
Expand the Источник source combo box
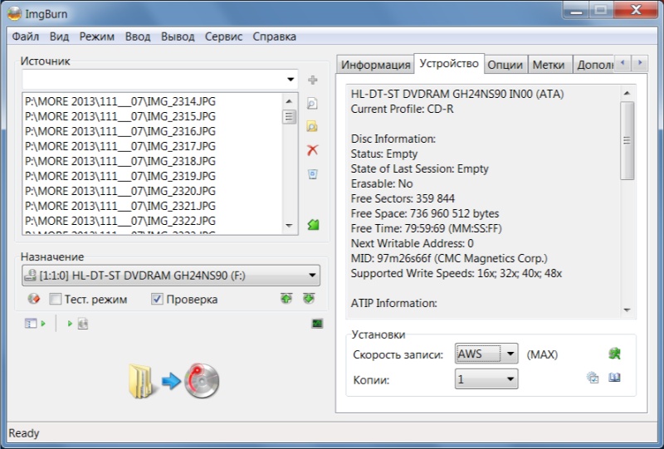point(290,80)
